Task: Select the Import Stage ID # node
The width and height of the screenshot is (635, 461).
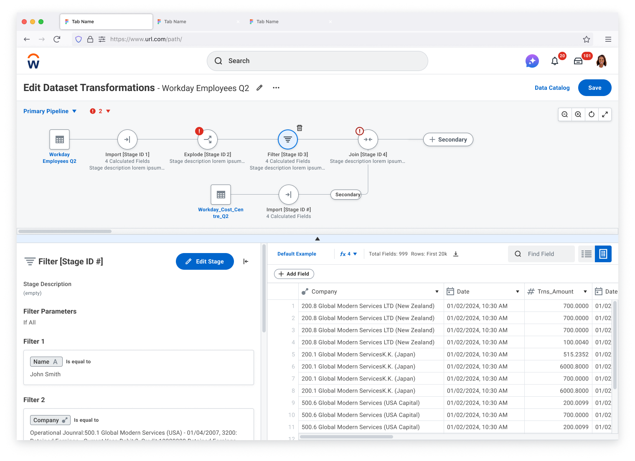Action: coord(289,195)
